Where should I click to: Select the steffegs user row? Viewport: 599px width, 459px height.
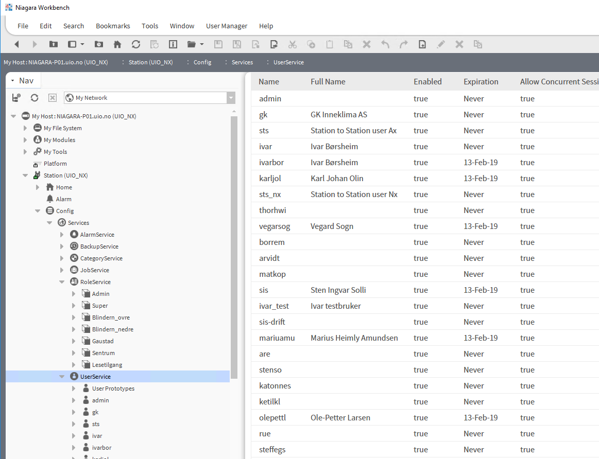[x=425, y=449]
